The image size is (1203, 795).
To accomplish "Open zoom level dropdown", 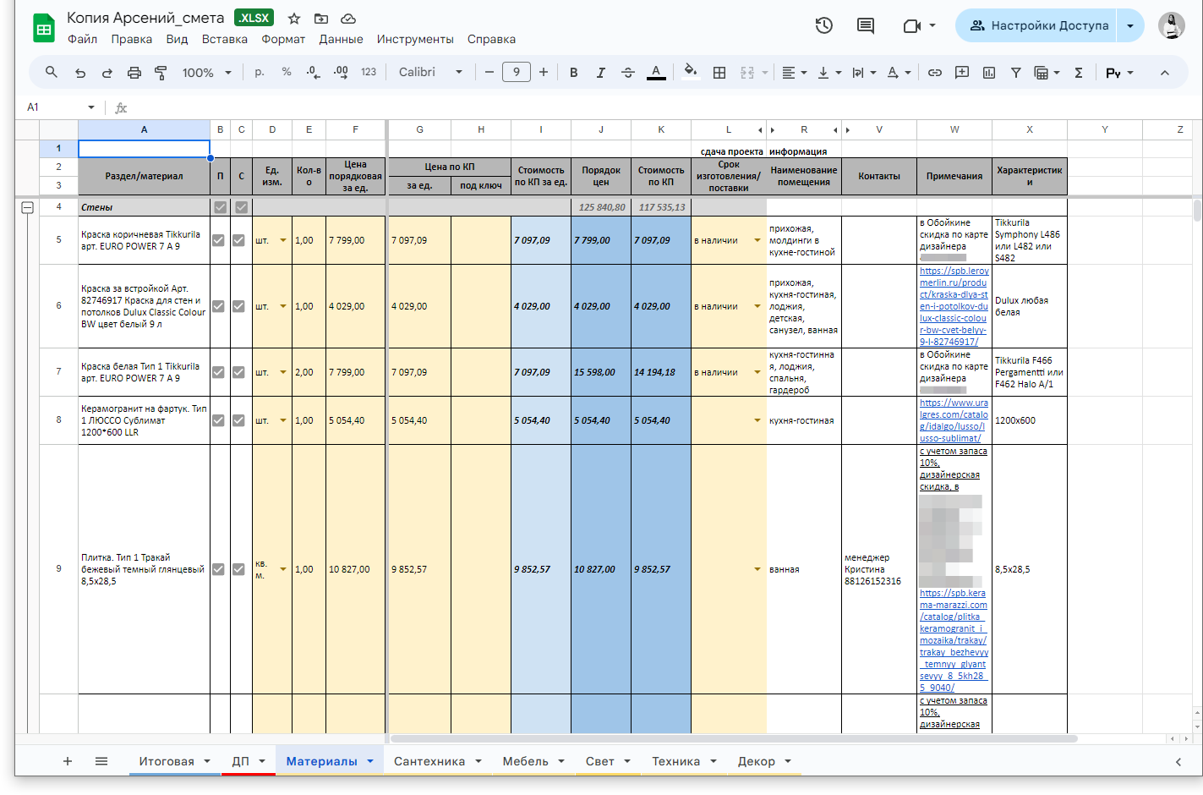I will [x=206, y=73].
